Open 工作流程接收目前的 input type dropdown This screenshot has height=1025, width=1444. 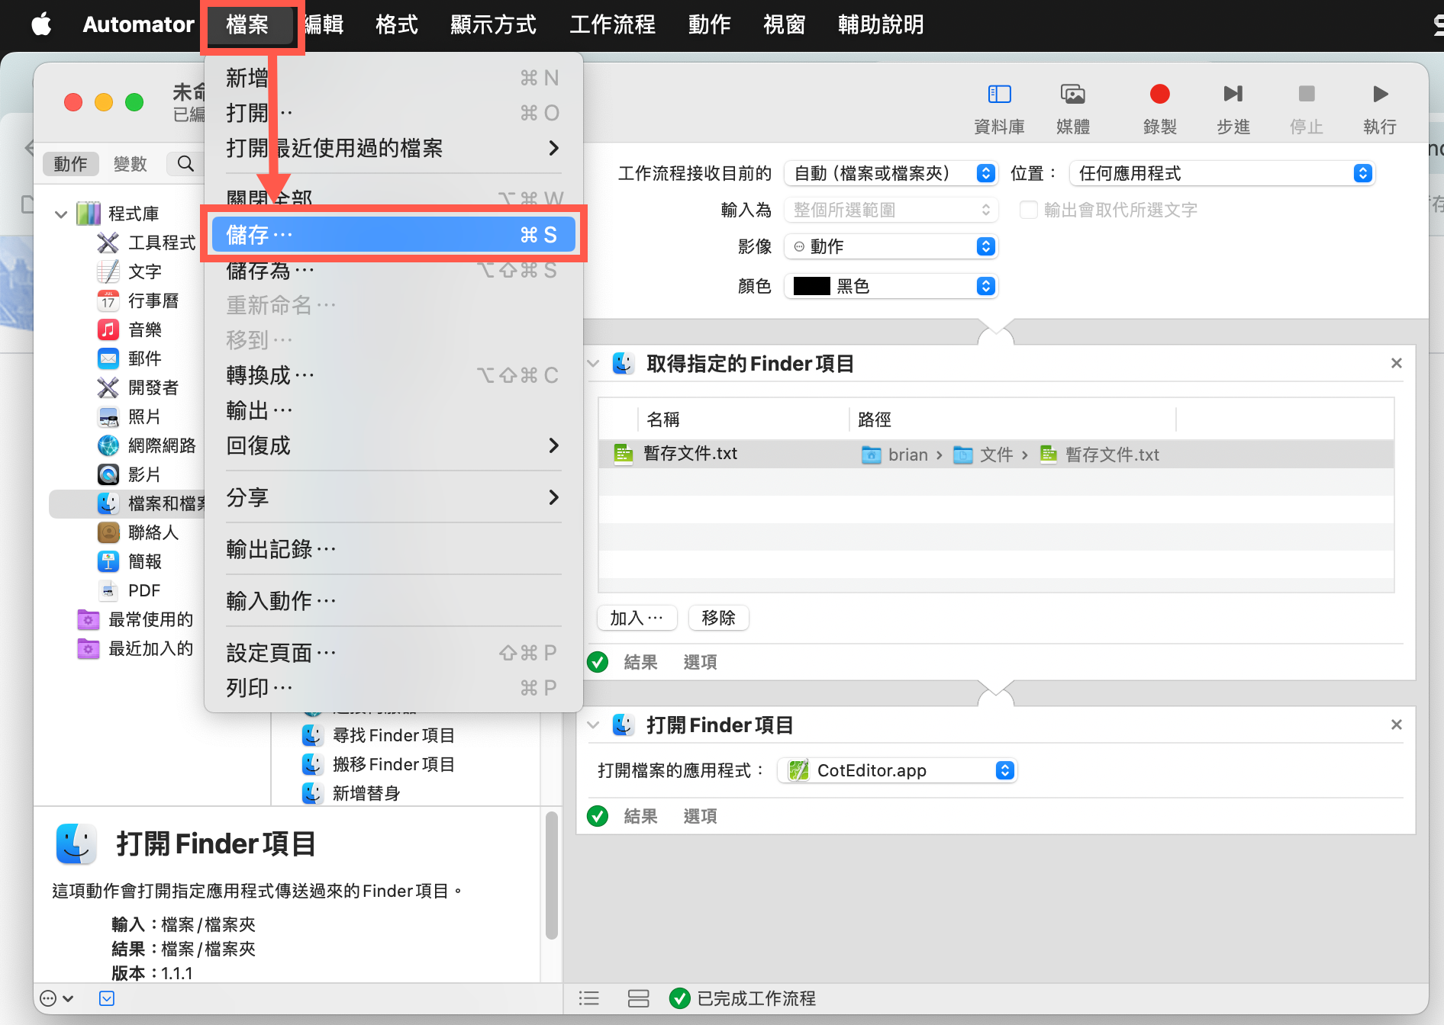891,173
